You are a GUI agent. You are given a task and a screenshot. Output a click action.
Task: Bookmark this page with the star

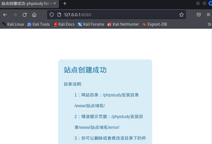point(181,15)
